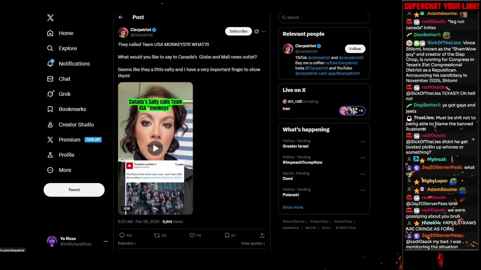Screen dimensions: 481x270
Task: Open post three-dot more options
Action: [x=263, y=31]
